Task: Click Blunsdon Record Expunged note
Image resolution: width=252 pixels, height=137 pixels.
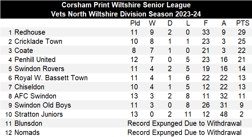Action: point(184,123)
